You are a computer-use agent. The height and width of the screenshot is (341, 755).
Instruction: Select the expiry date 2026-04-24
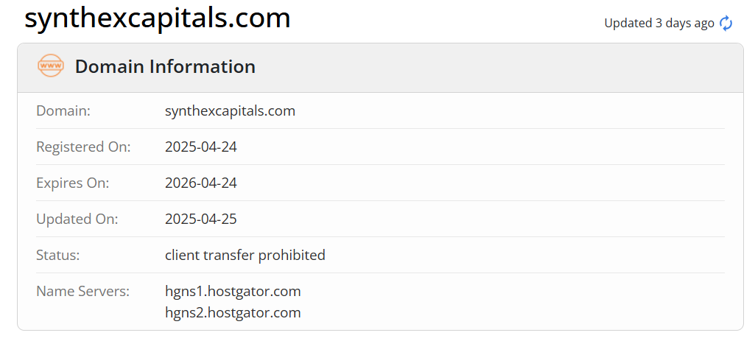pos(201,183)
